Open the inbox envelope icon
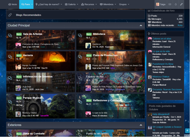This screenshot has height=137, width=190. click(170, 4)
